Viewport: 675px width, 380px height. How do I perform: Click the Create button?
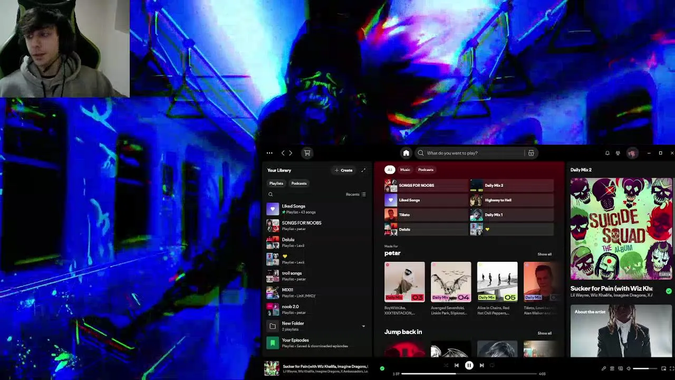[343, 170]
